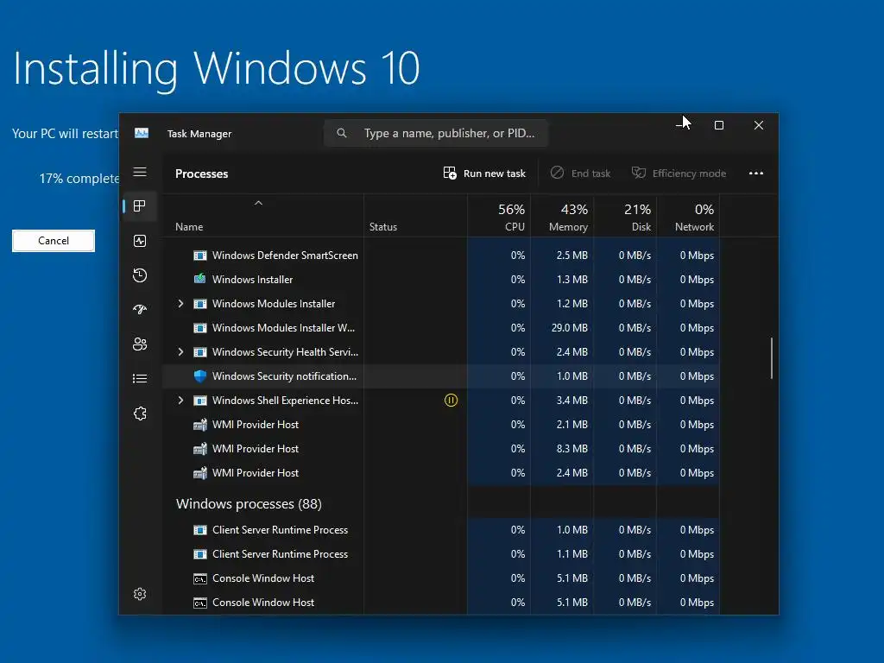The width and height of the screenshot is (884, 663).
Task: Minimize the Task Manager window
Action: pos(680,125)
